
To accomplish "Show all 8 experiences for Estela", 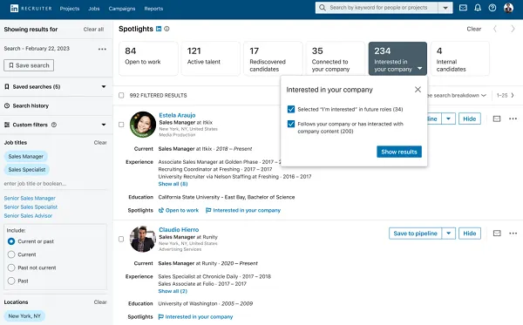I will pos(173,184).
